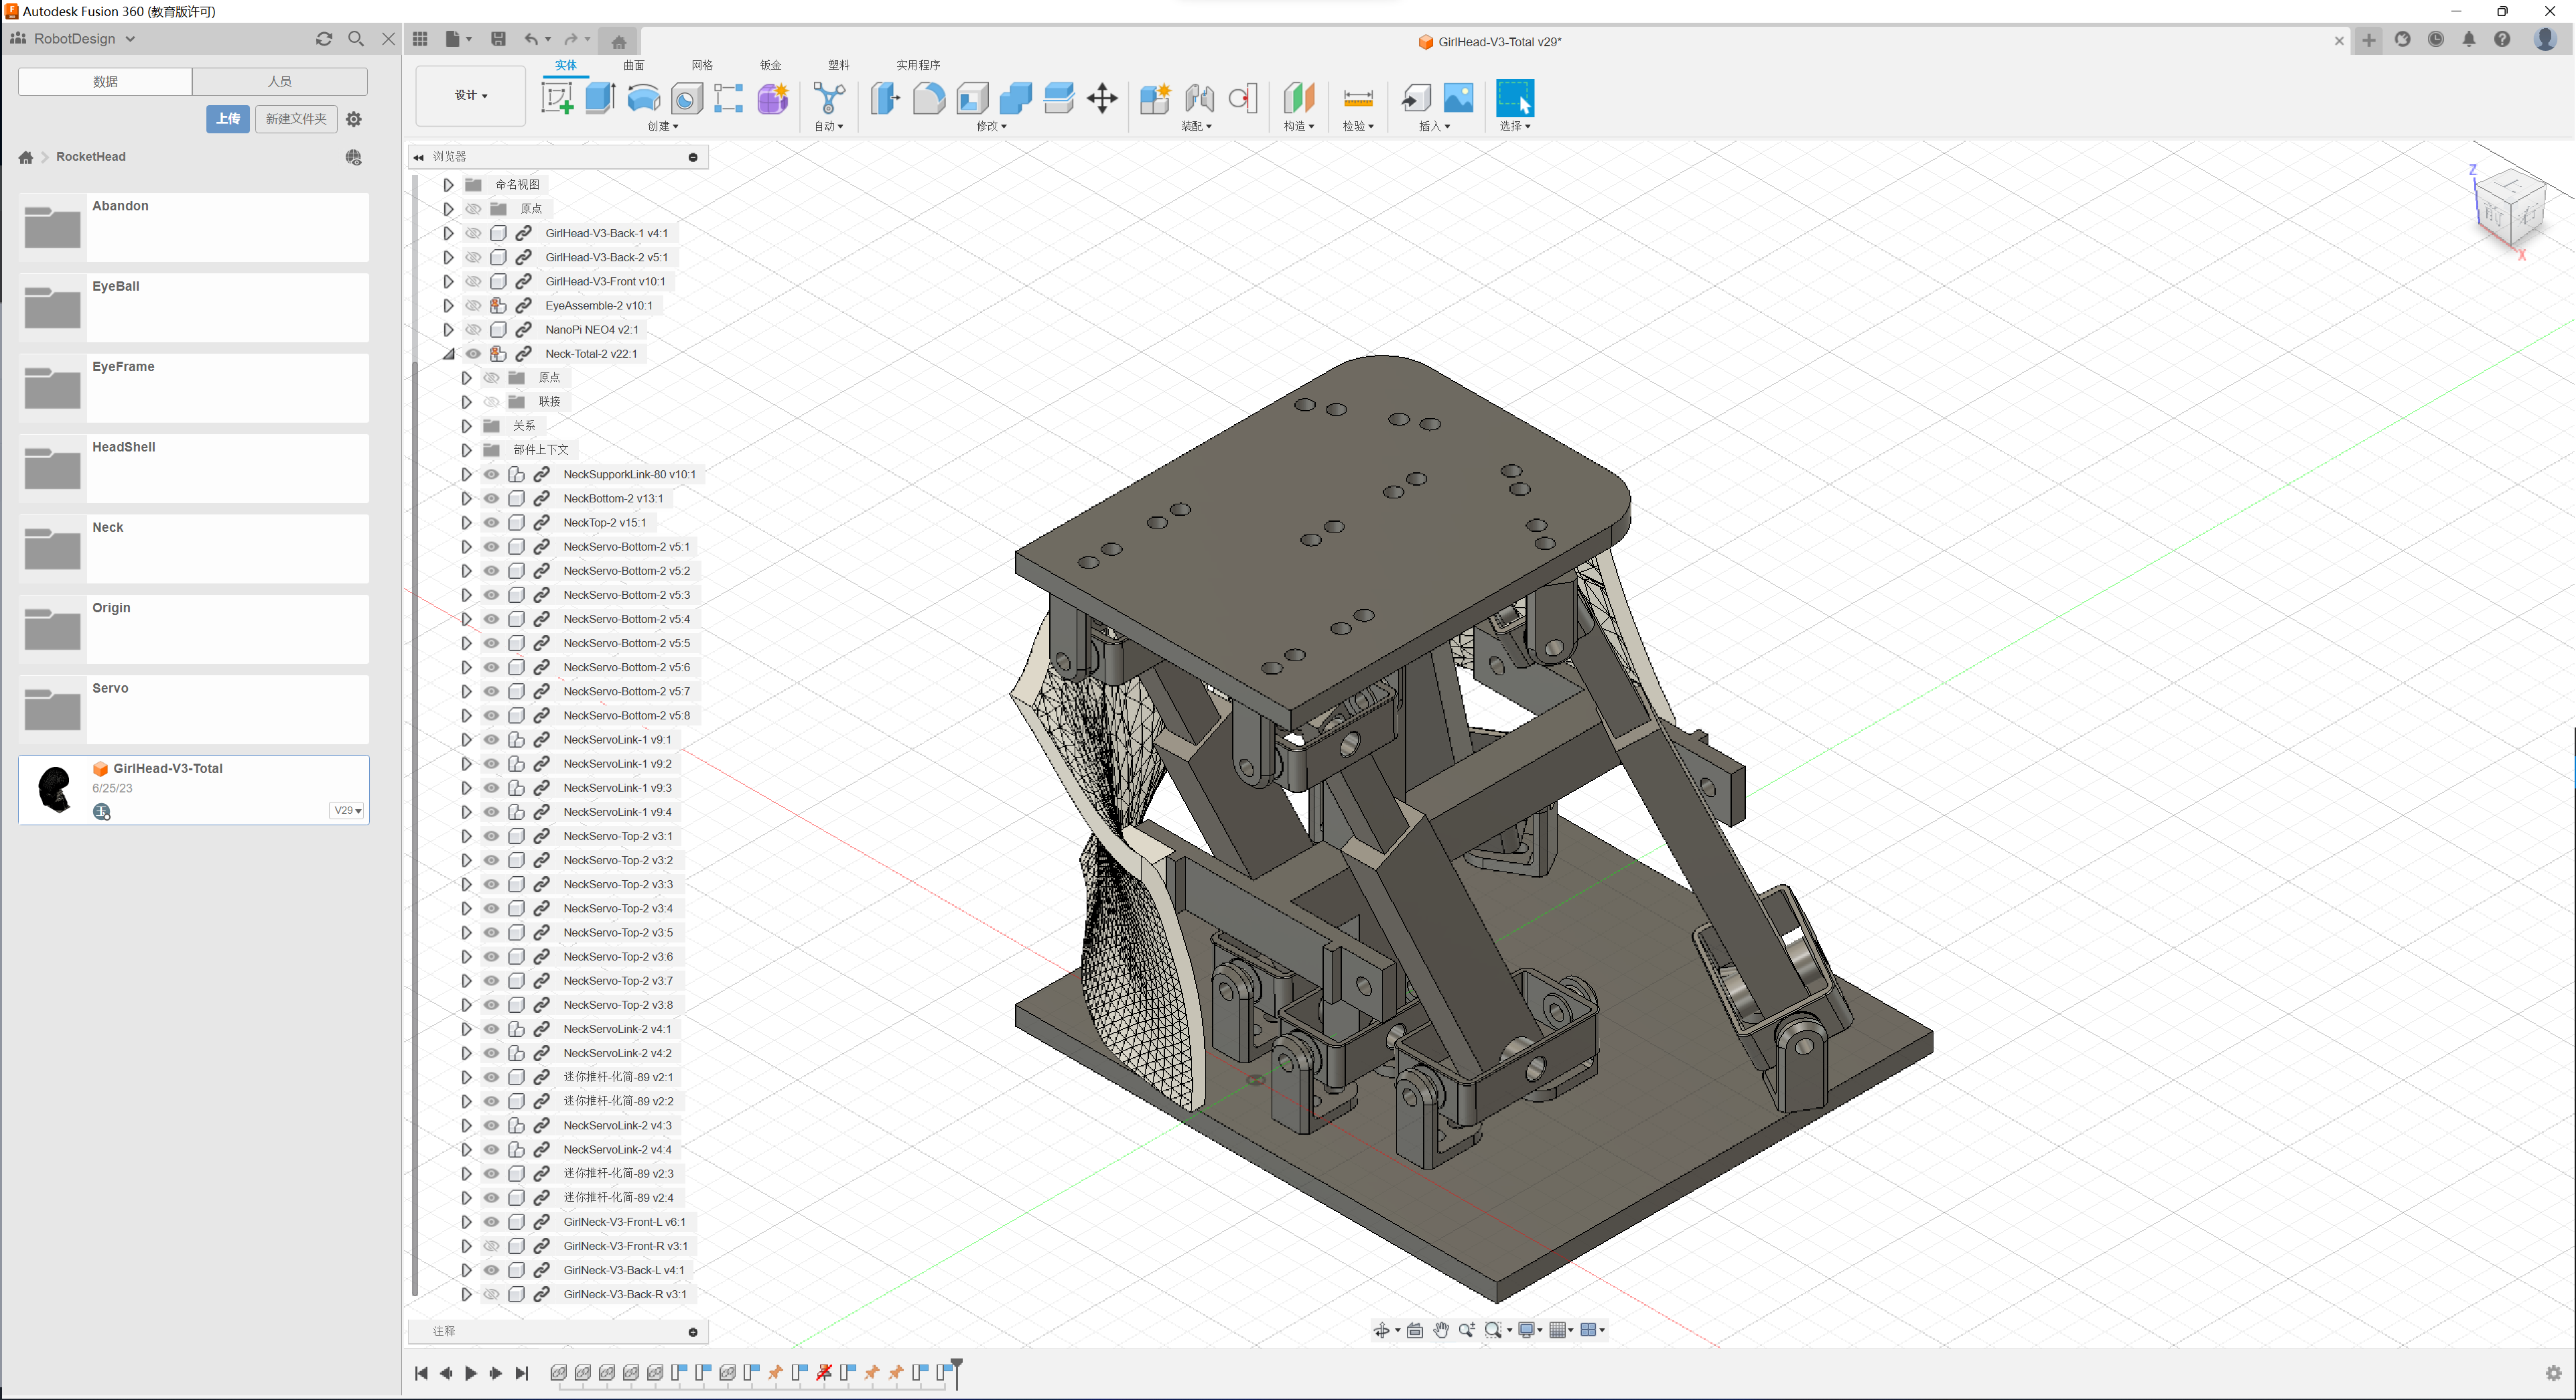Select the New Component tool
The width and height of the screenshot is (2576, 1400).
1155,98
